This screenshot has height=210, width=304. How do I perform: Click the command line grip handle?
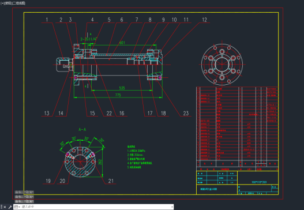[1, 207]
